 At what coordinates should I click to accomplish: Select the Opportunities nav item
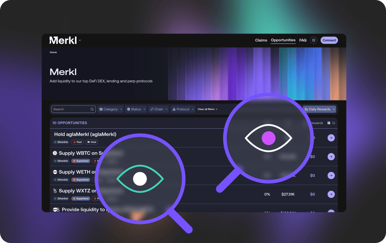[283, 40]
